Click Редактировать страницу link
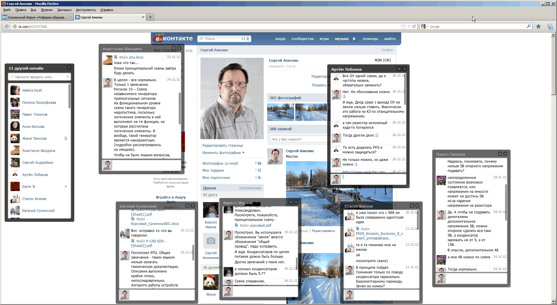This screenshot has height=305, width=557. (223, 145)
